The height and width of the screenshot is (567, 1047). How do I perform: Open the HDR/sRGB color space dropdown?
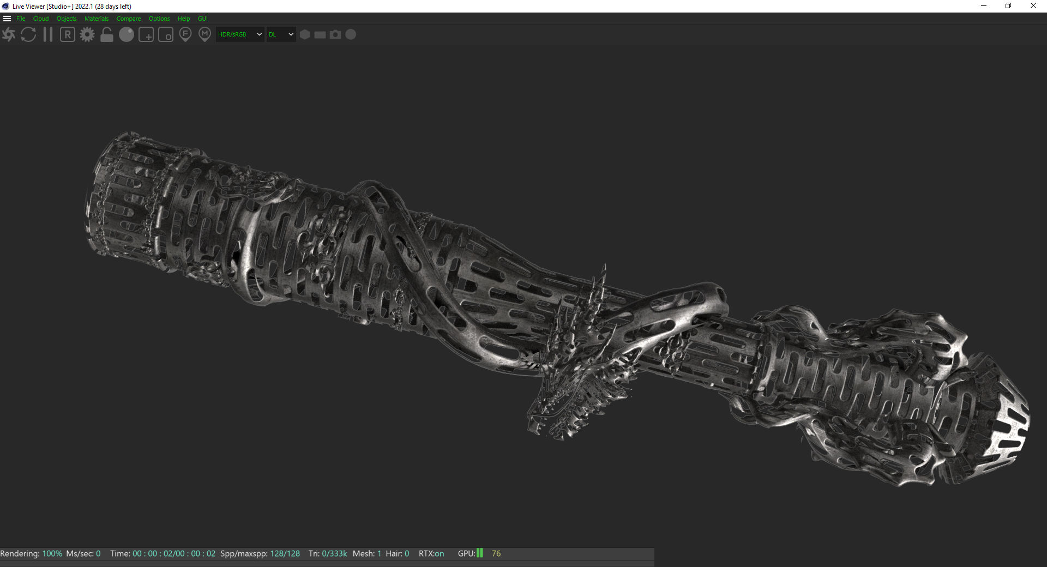click(x=240, y=34)
